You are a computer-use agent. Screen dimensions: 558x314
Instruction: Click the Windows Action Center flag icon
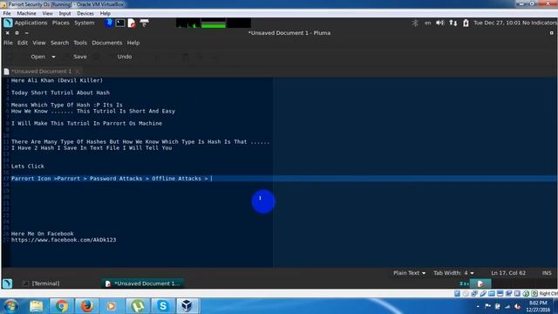tap(487, 306)
